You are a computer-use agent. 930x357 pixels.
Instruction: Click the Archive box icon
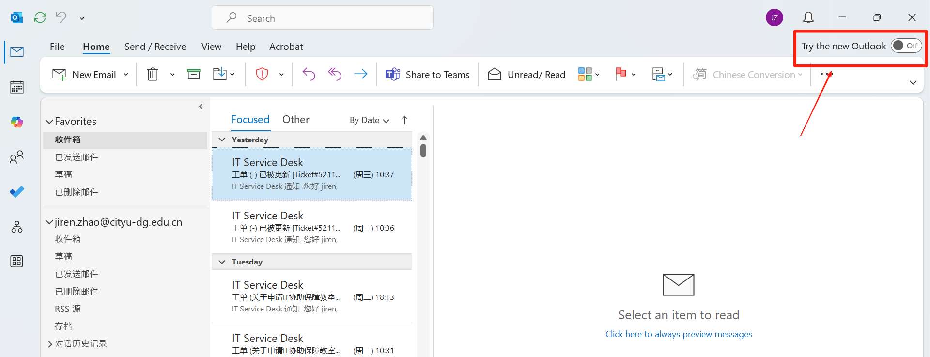(x=194, y=74)
